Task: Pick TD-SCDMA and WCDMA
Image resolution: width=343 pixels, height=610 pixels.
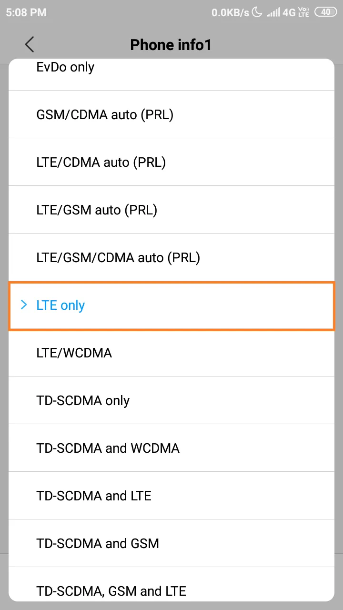Action: click(171, 448)
